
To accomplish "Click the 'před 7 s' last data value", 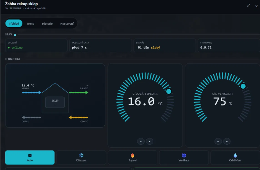I will coord(79,48).
